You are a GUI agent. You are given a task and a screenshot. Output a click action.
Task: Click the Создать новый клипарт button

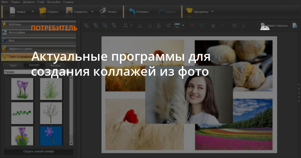click(x=39, y=151)
